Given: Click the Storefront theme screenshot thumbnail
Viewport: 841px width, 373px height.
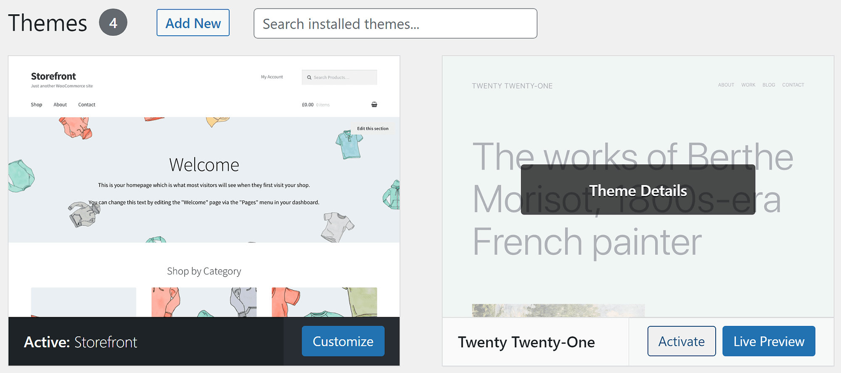Looking at the screenshot, I should 204,186.
